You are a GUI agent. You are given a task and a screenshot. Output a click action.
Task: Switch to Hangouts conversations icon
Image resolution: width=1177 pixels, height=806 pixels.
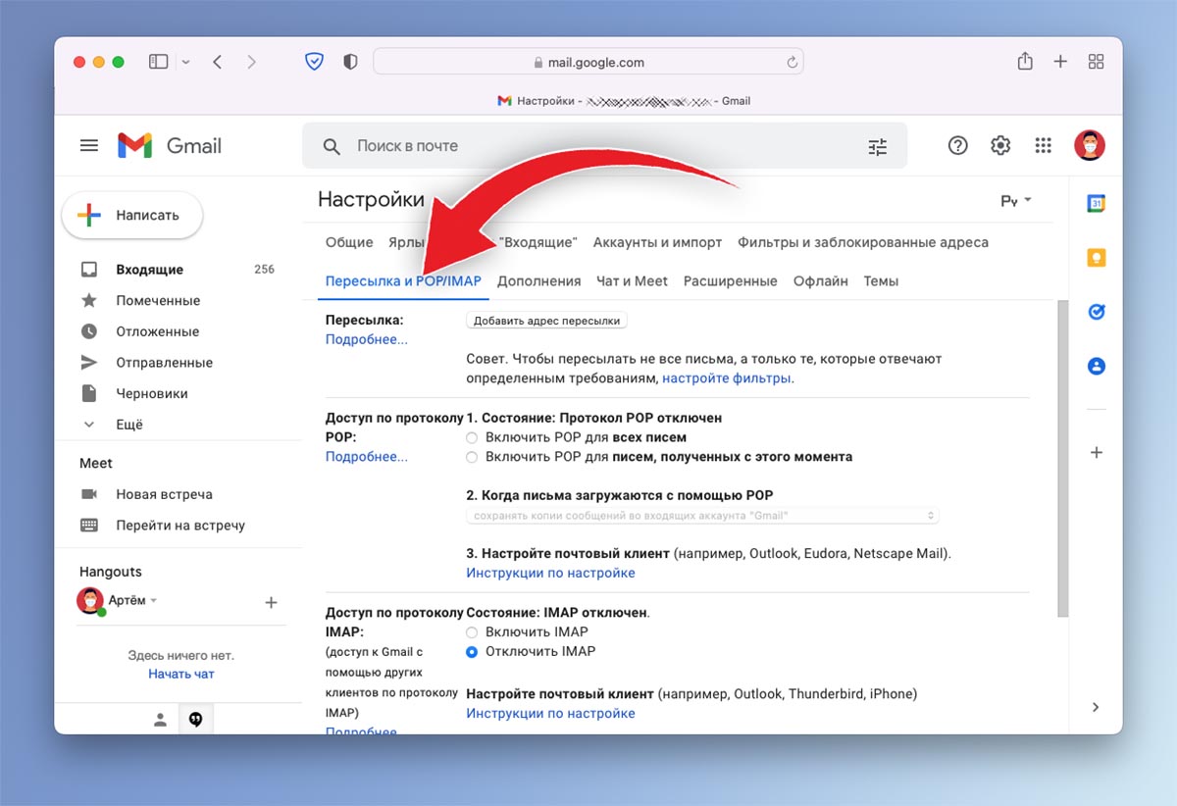pyautogui.click(x=195, y=720)
